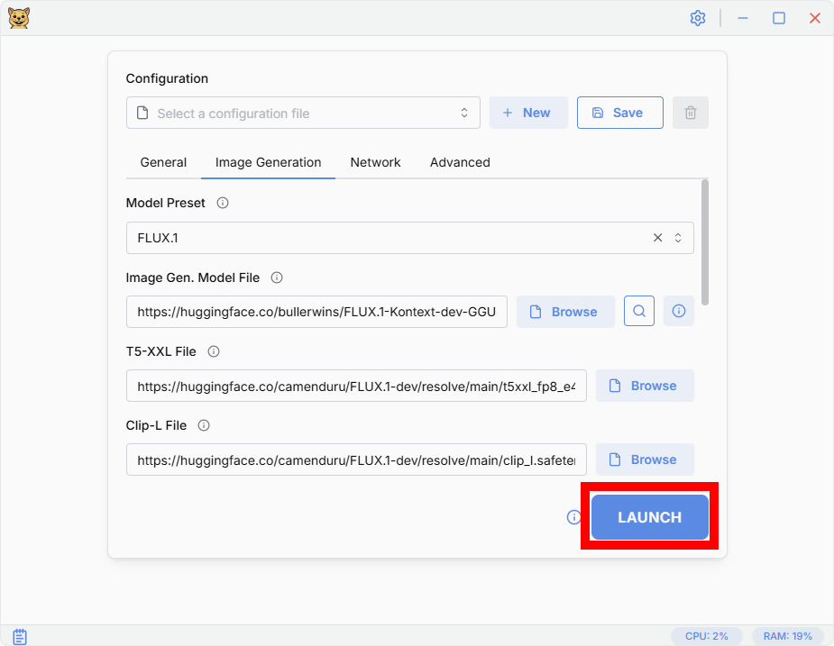This screenshot has width=834, height=646.
Task: Search for image generation models
Action: click(639, 312)
